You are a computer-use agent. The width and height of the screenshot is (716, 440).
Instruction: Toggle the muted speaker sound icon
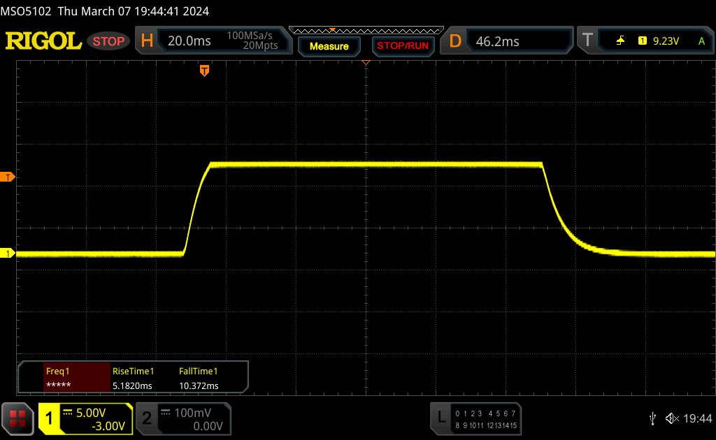pyautogui.click(x=672, y=418)
